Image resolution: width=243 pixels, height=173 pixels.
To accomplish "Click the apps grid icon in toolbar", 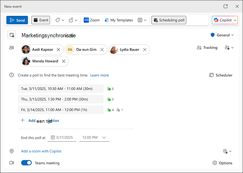I will coord(140,20).
